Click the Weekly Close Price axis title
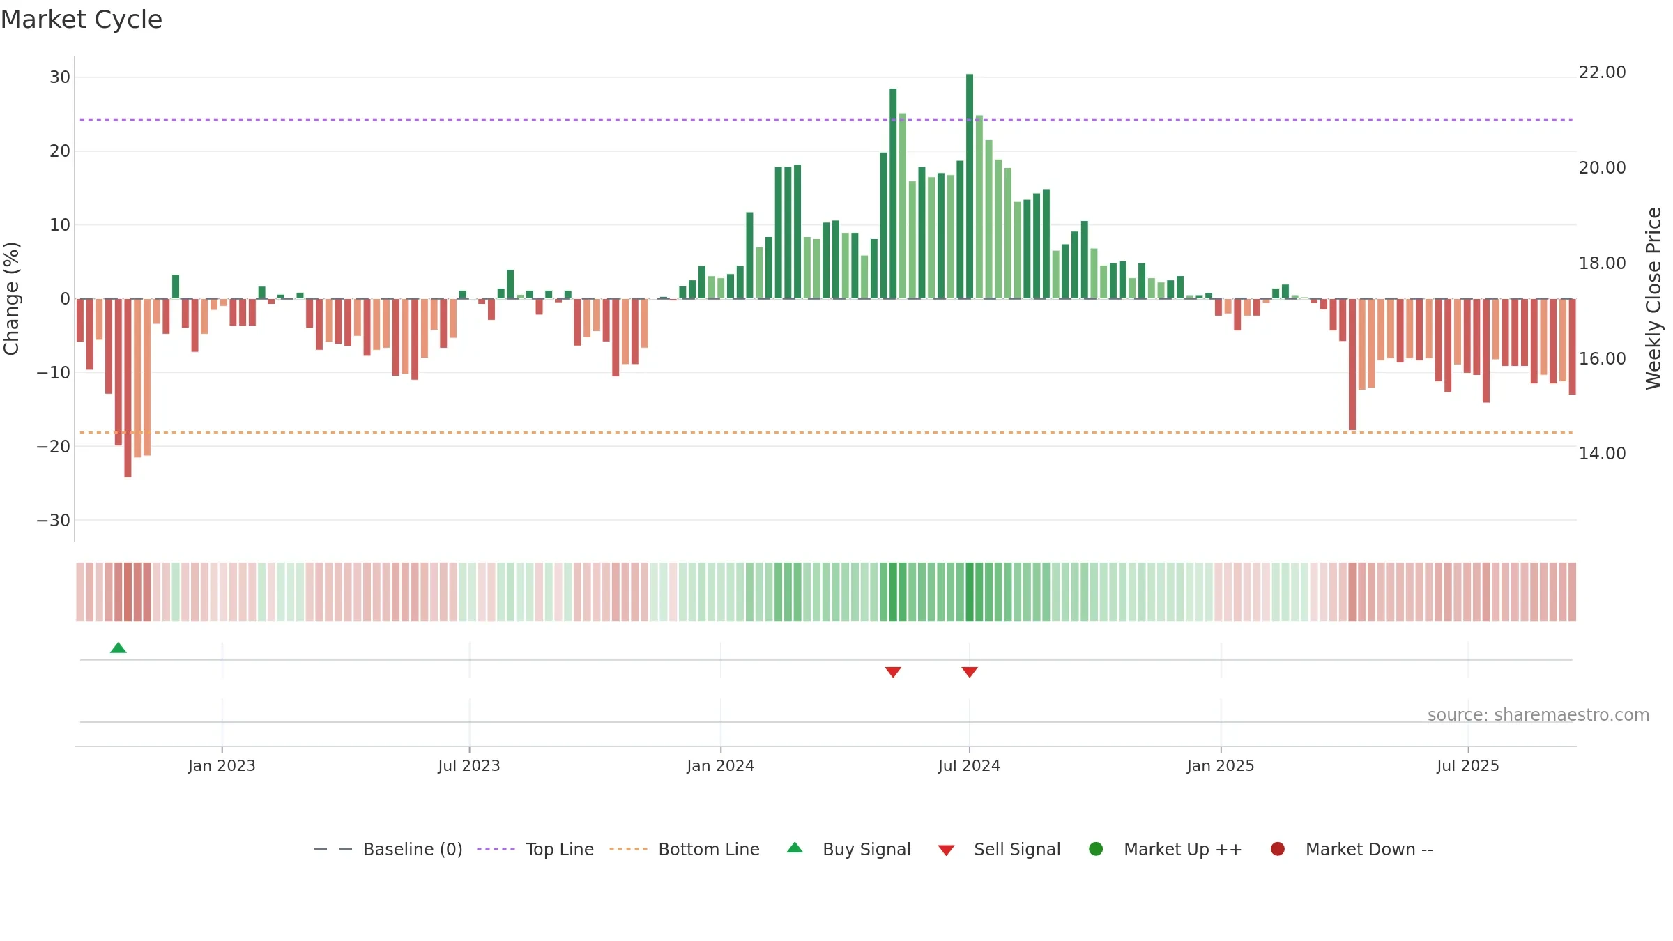This screenshot has width=1673, height=941. (x=1653, y=298)
